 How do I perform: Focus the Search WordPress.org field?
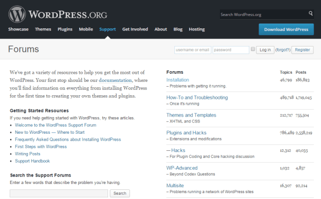[x=264, y=14]
